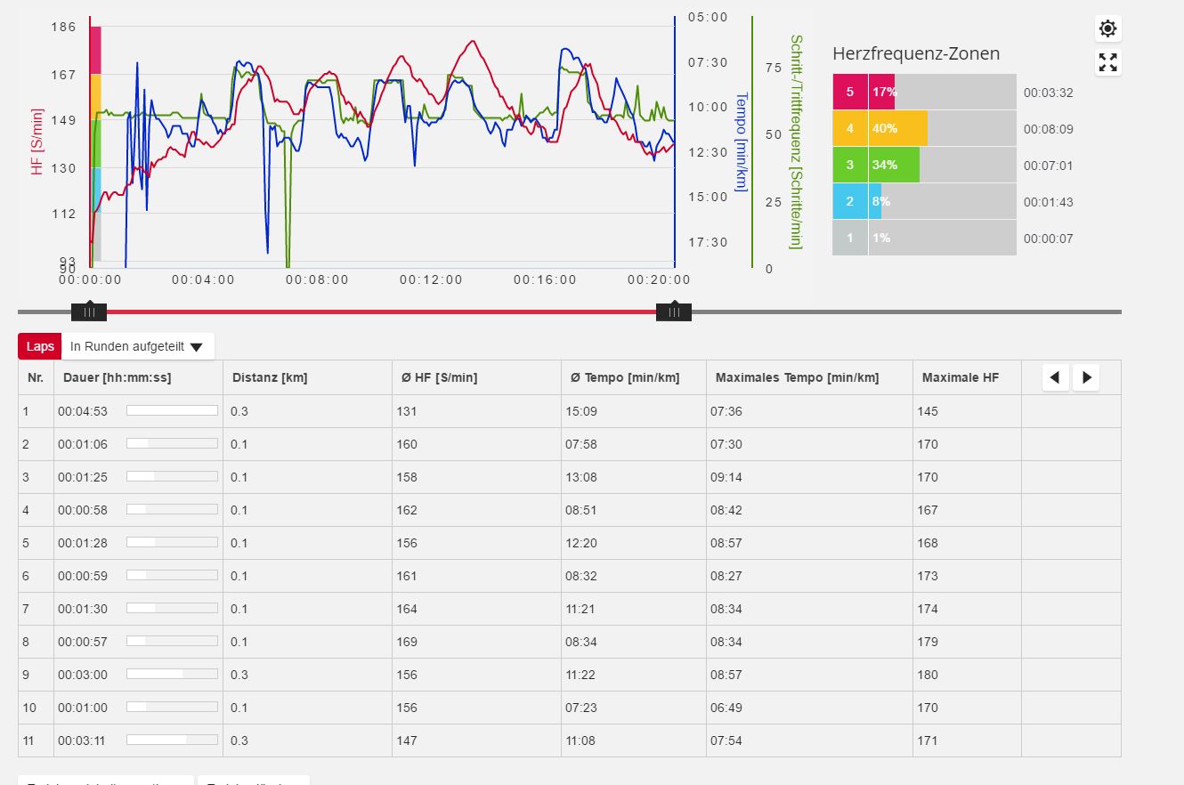Open chart settings gear icon

(x=1107, y=28)
